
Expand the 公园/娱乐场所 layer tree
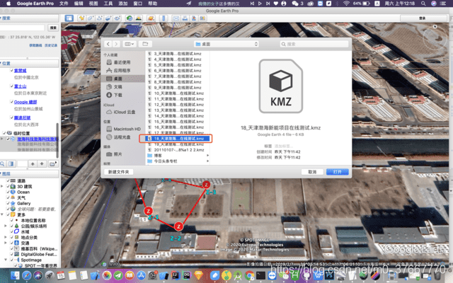click(x=6, y=226)
